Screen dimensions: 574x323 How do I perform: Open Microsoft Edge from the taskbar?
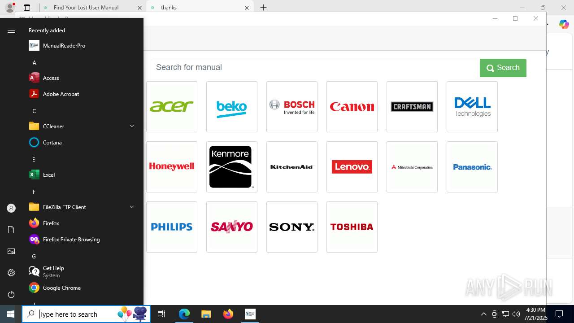[x=184, y=314]
